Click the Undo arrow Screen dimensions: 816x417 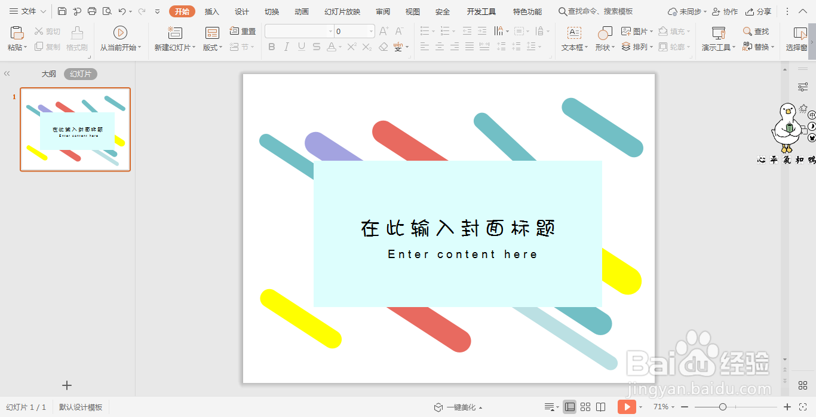[x=122, y=11]
